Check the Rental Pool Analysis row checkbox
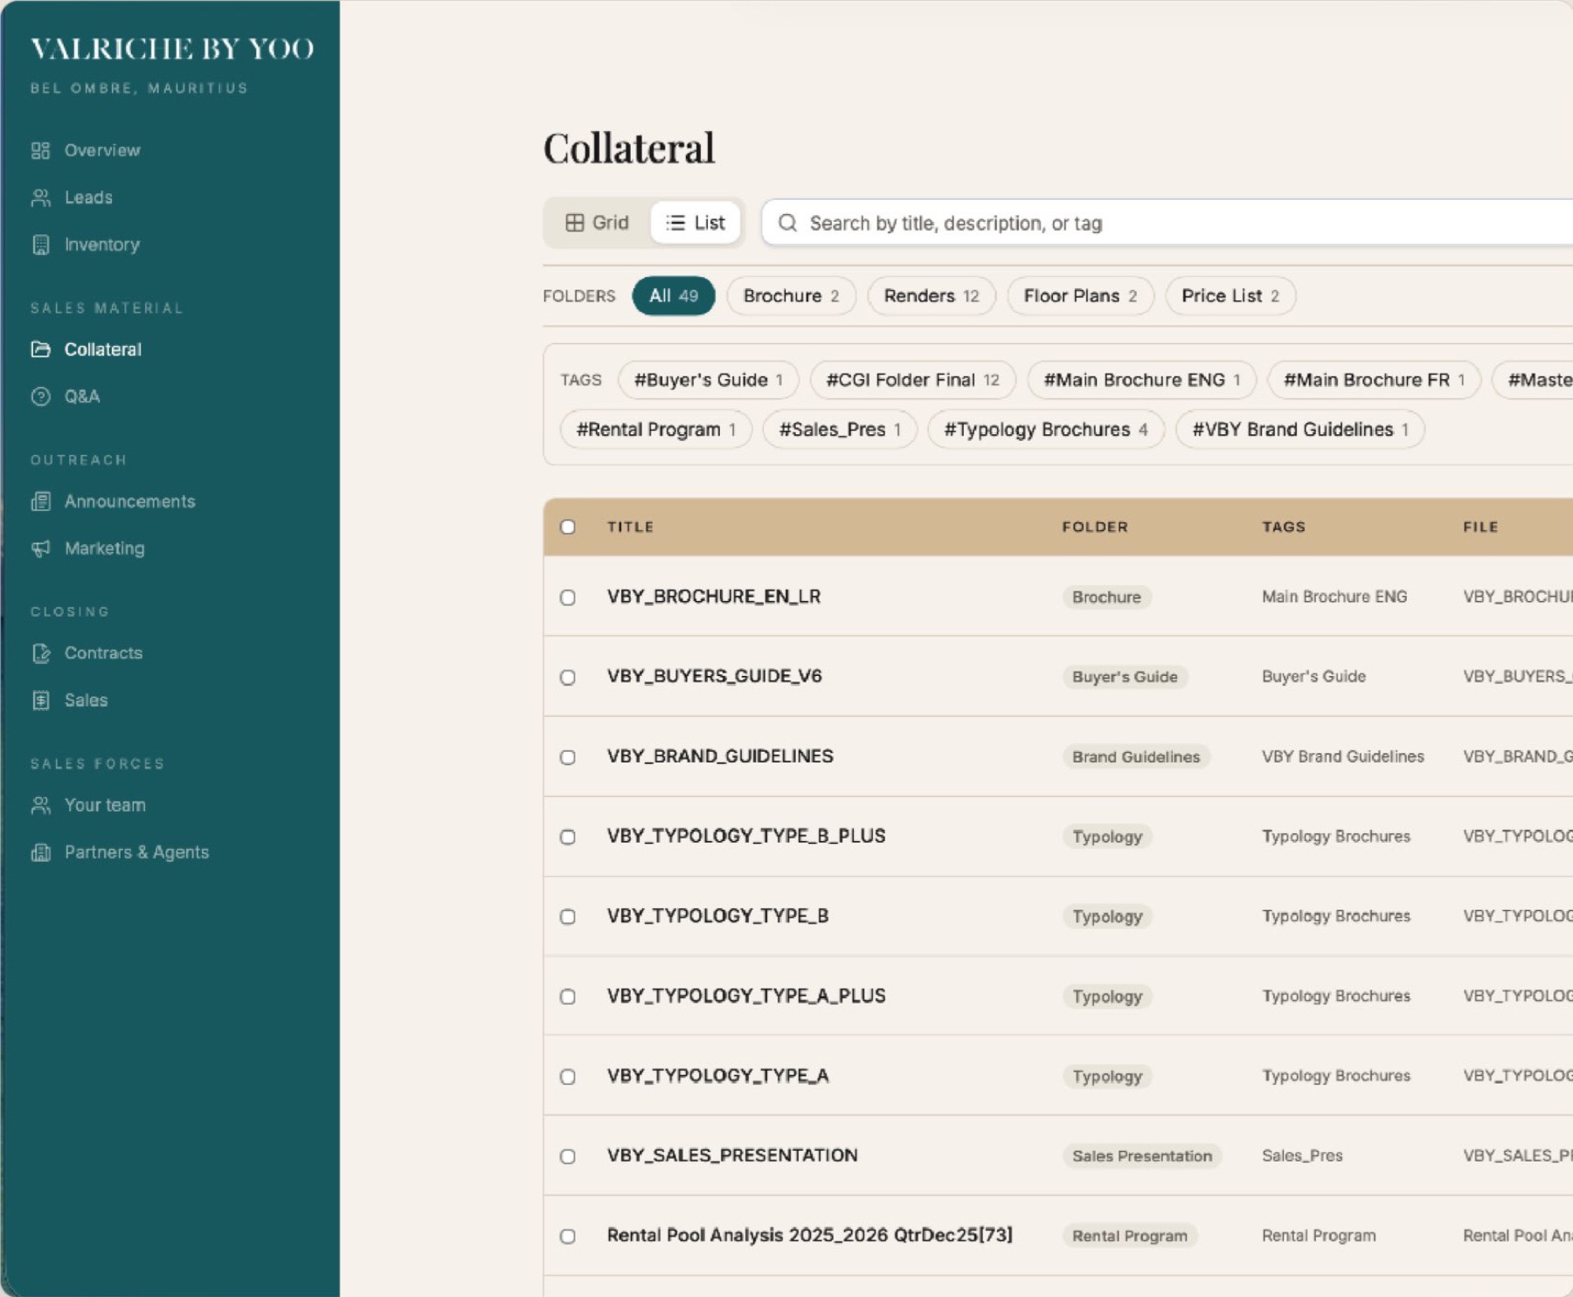The height and width of the screenshot is (1297, 1573). click(568, 1236)
